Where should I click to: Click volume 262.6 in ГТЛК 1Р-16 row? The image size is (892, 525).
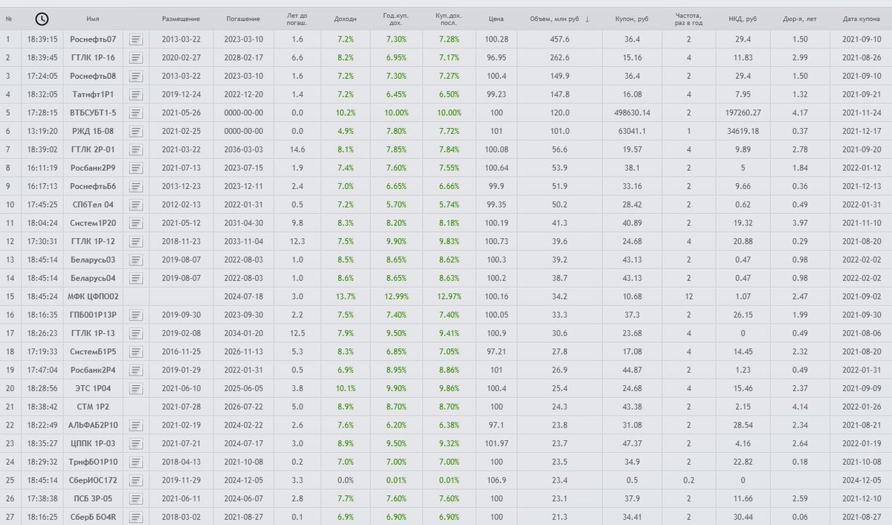tap(559, 57)
